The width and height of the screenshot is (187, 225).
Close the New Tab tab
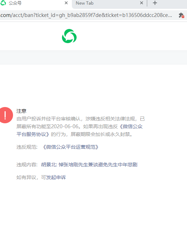coord(142,3)
